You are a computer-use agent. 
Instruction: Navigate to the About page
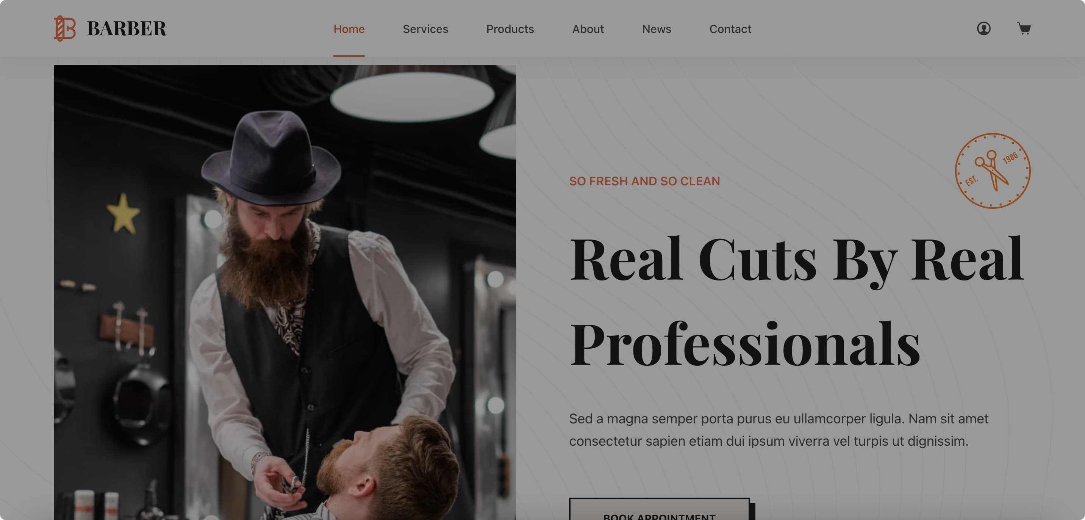click(588, 29)
